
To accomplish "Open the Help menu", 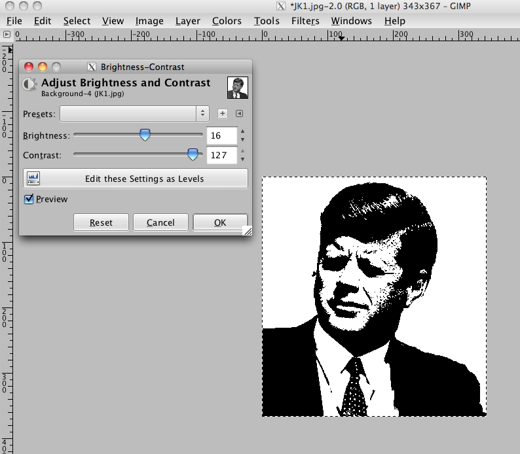I will pyautogui.click(x=395, y=21).
